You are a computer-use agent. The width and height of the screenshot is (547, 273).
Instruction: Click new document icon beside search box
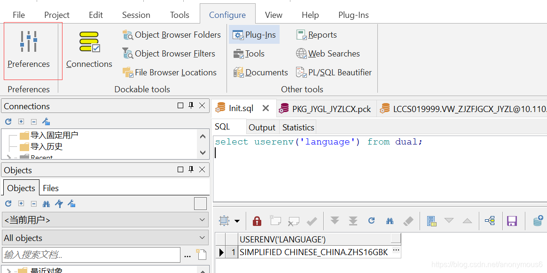(x=201, y=255)
